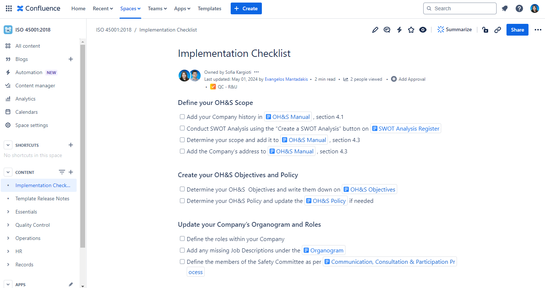Create new content with the Content plus icon
This screenshot has height=288, width=545.
coord(71,172)
